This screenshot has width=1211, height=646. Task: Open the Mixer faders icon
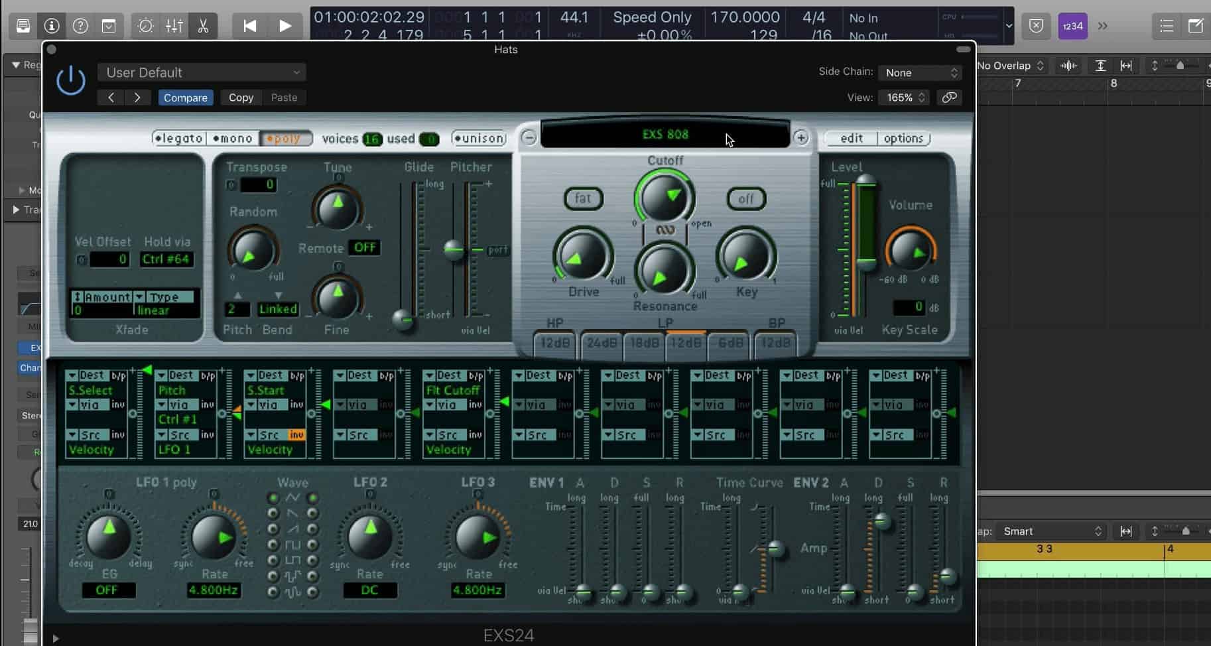click(x=174, y=26)
